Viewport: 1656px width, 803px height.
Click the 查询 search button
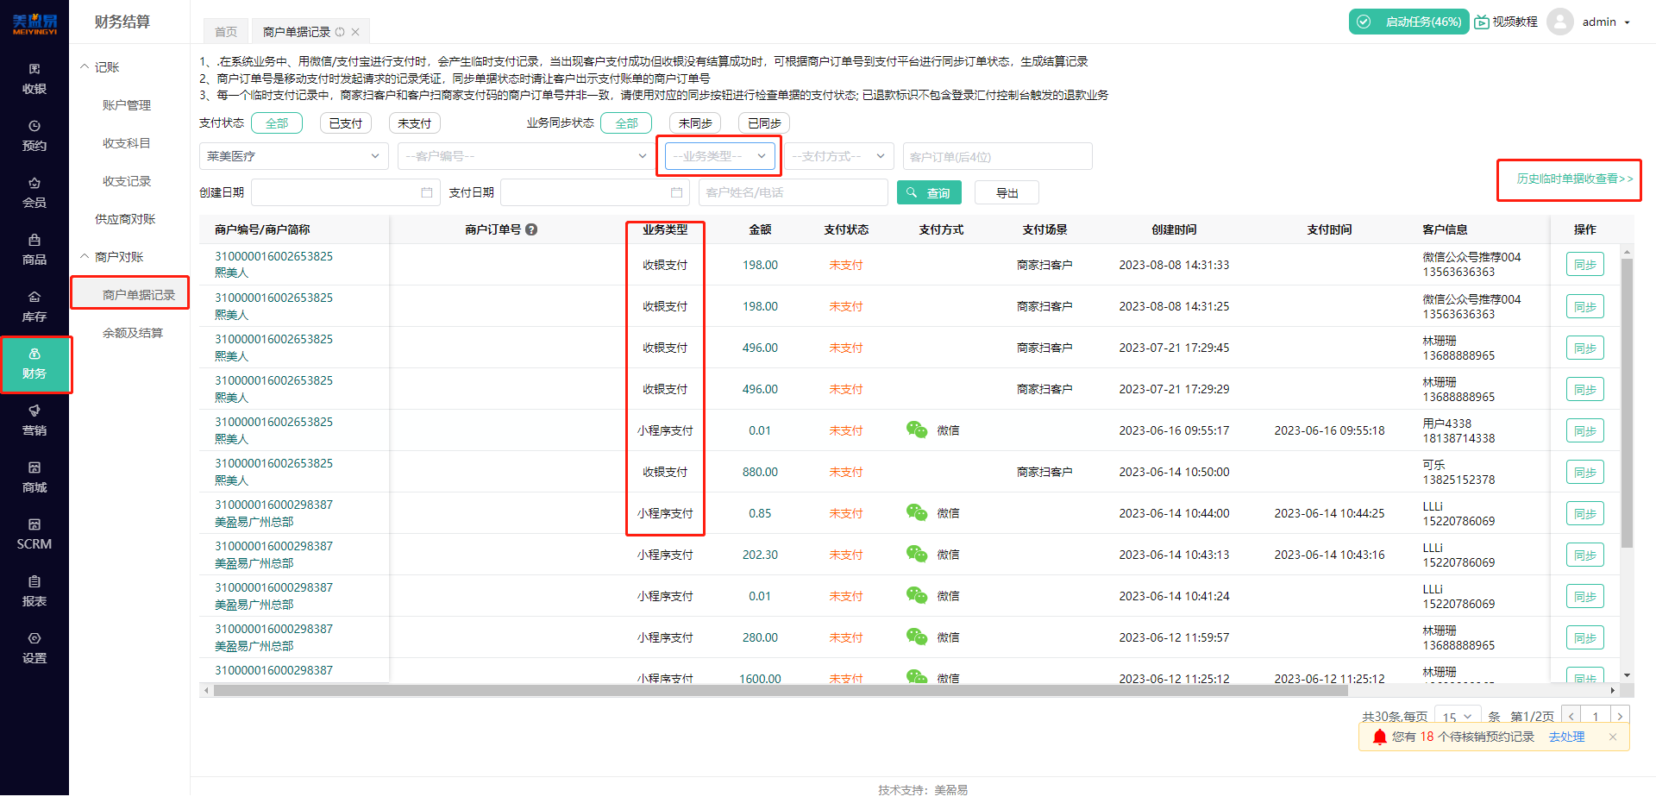pyautogui.click(x=929, y=192)
